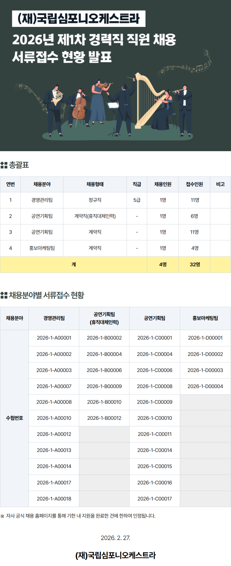
Task: Click exam number 2026-1-C00017
Action: click(155, 499)
